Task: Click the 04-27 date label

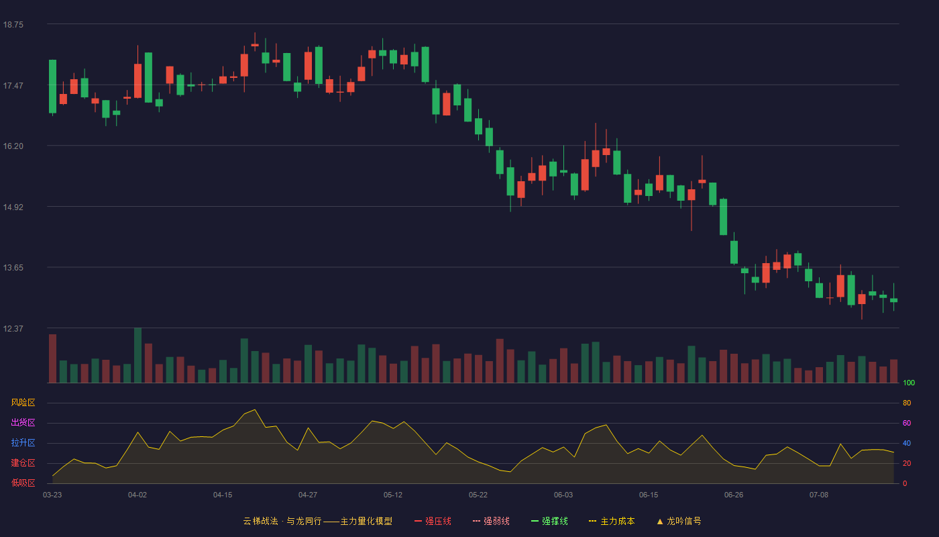Action: click(308, 495)
